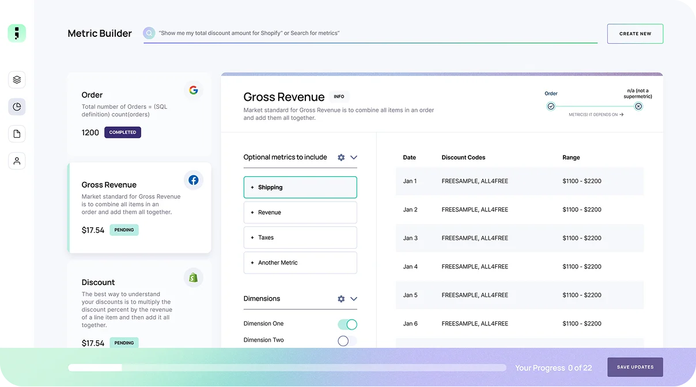
Task: Click the Facebook icon on Gross Revenue card
Action: click(x=194, y=180)
